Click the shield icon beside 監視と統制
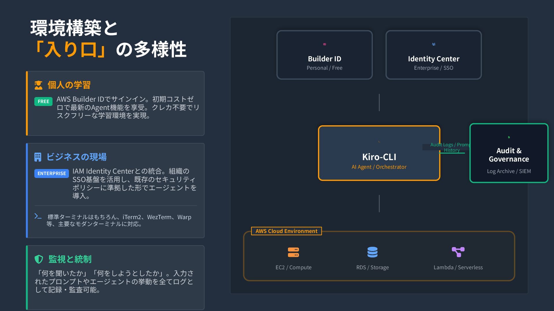The image size is (554, 311). (x=39, y=259)
